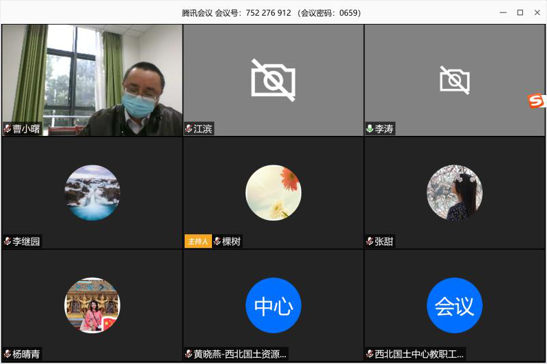This screenshot has height=364, width=547.
Task: Click the orange 主持人 host badge
Action: click(x=198, y=241)
